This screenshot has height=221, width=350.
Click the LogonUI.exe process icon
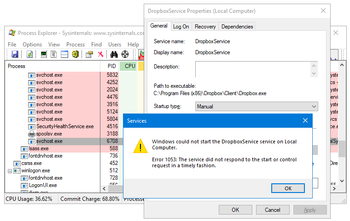[x=24, y=186]
